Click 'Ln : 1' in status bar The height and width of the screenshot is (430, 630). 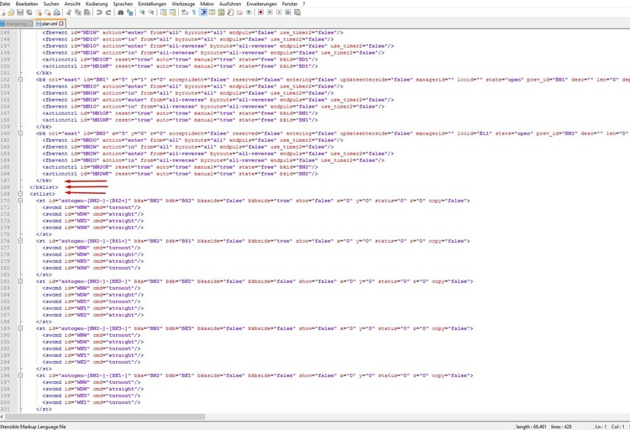[x=601, y=427]
